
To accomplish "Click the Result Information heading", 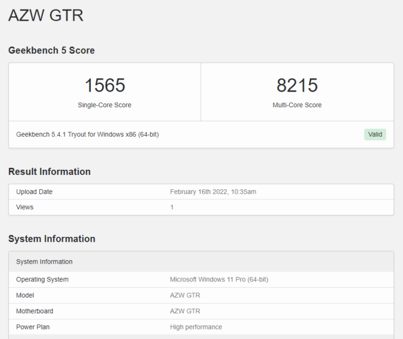I will coord(49,171).
